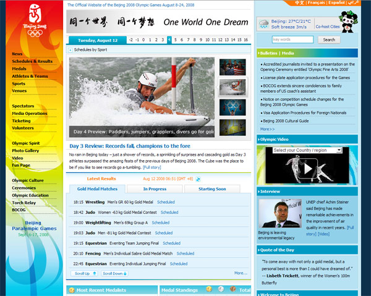
Task: Open the BOCOG sidebar link
Action: [19, 210]
